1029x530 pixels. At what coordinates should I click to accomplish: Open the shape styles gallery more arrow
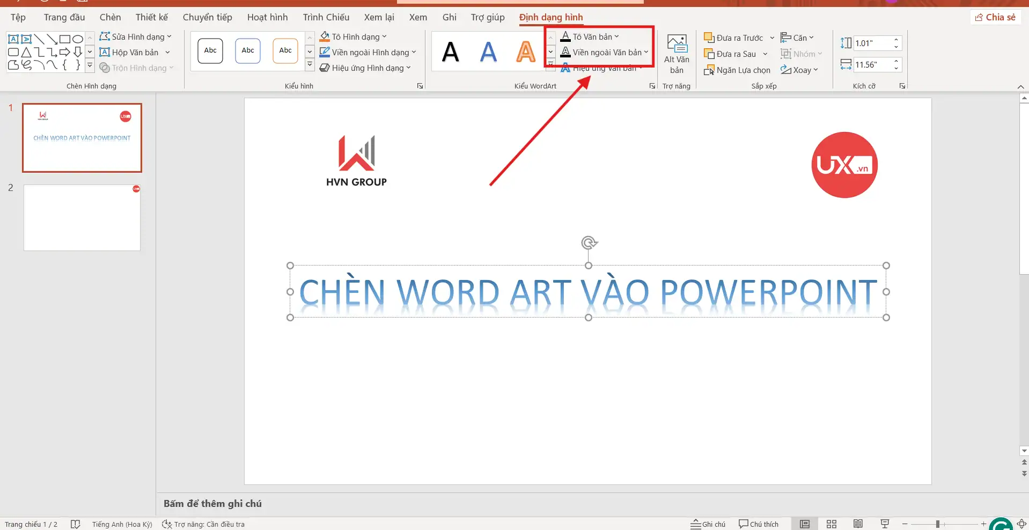pos(310,64)
